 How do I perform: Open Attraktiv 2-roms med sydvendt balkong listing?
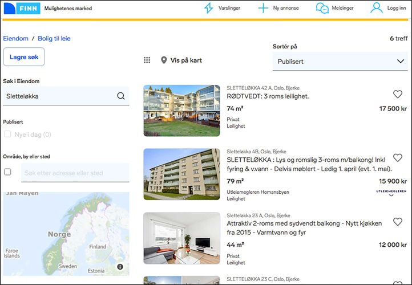[x=304, y=228]
